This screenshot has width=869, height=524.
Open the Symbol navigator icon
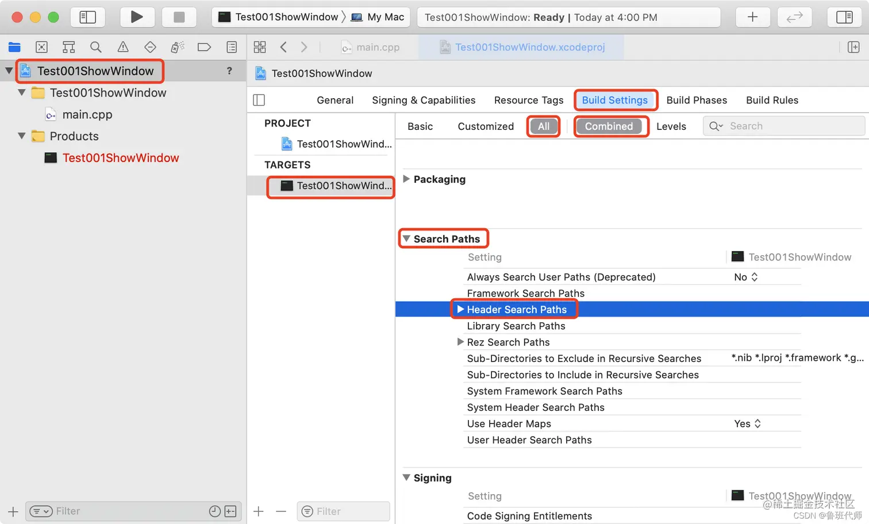click(68, 47)
